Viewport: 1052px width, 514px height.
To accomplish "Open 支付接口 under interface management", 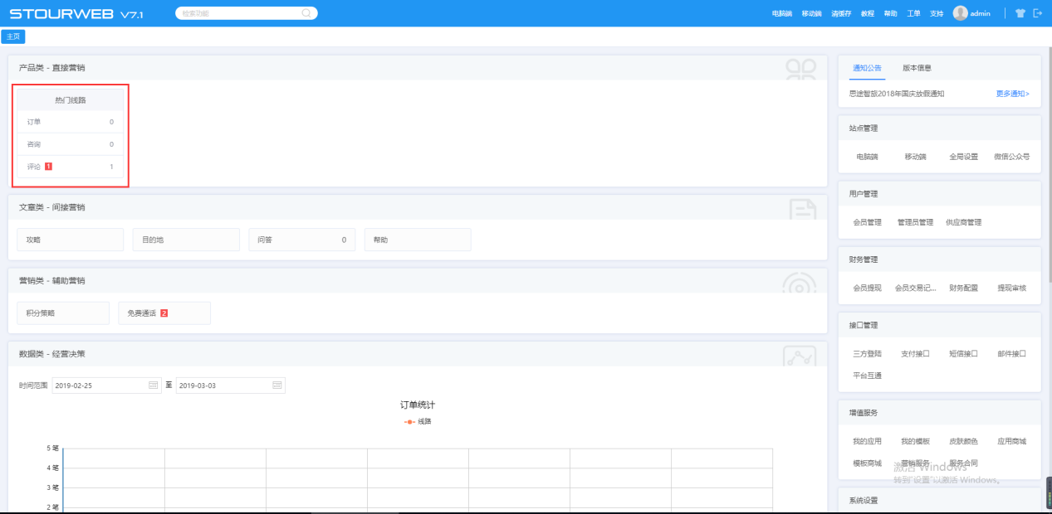I will pyautogui.click(x=915, y=353).
